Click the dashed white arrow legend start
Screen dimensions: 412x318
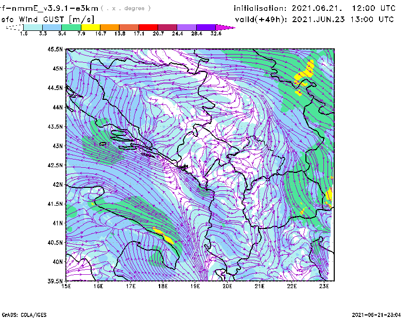[x=14, y=27]
